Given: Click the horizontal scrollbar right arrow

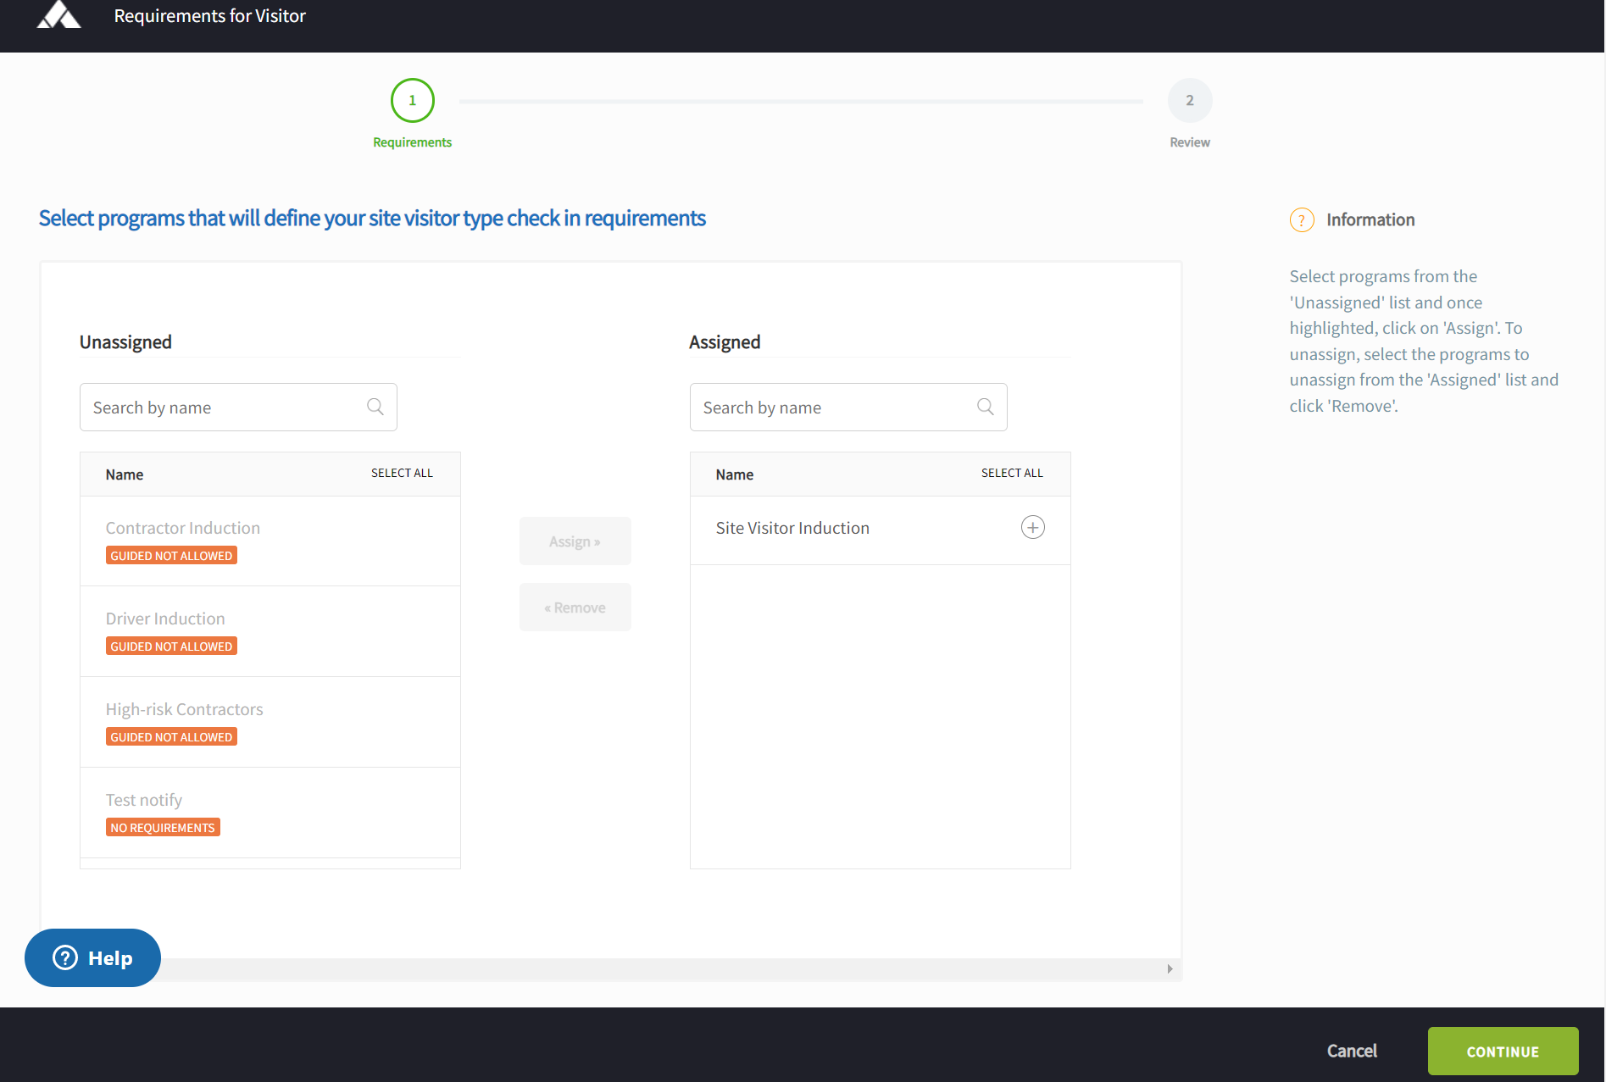Looking at the screenshot, I should pyautogui.click(x=1170, y=968).
